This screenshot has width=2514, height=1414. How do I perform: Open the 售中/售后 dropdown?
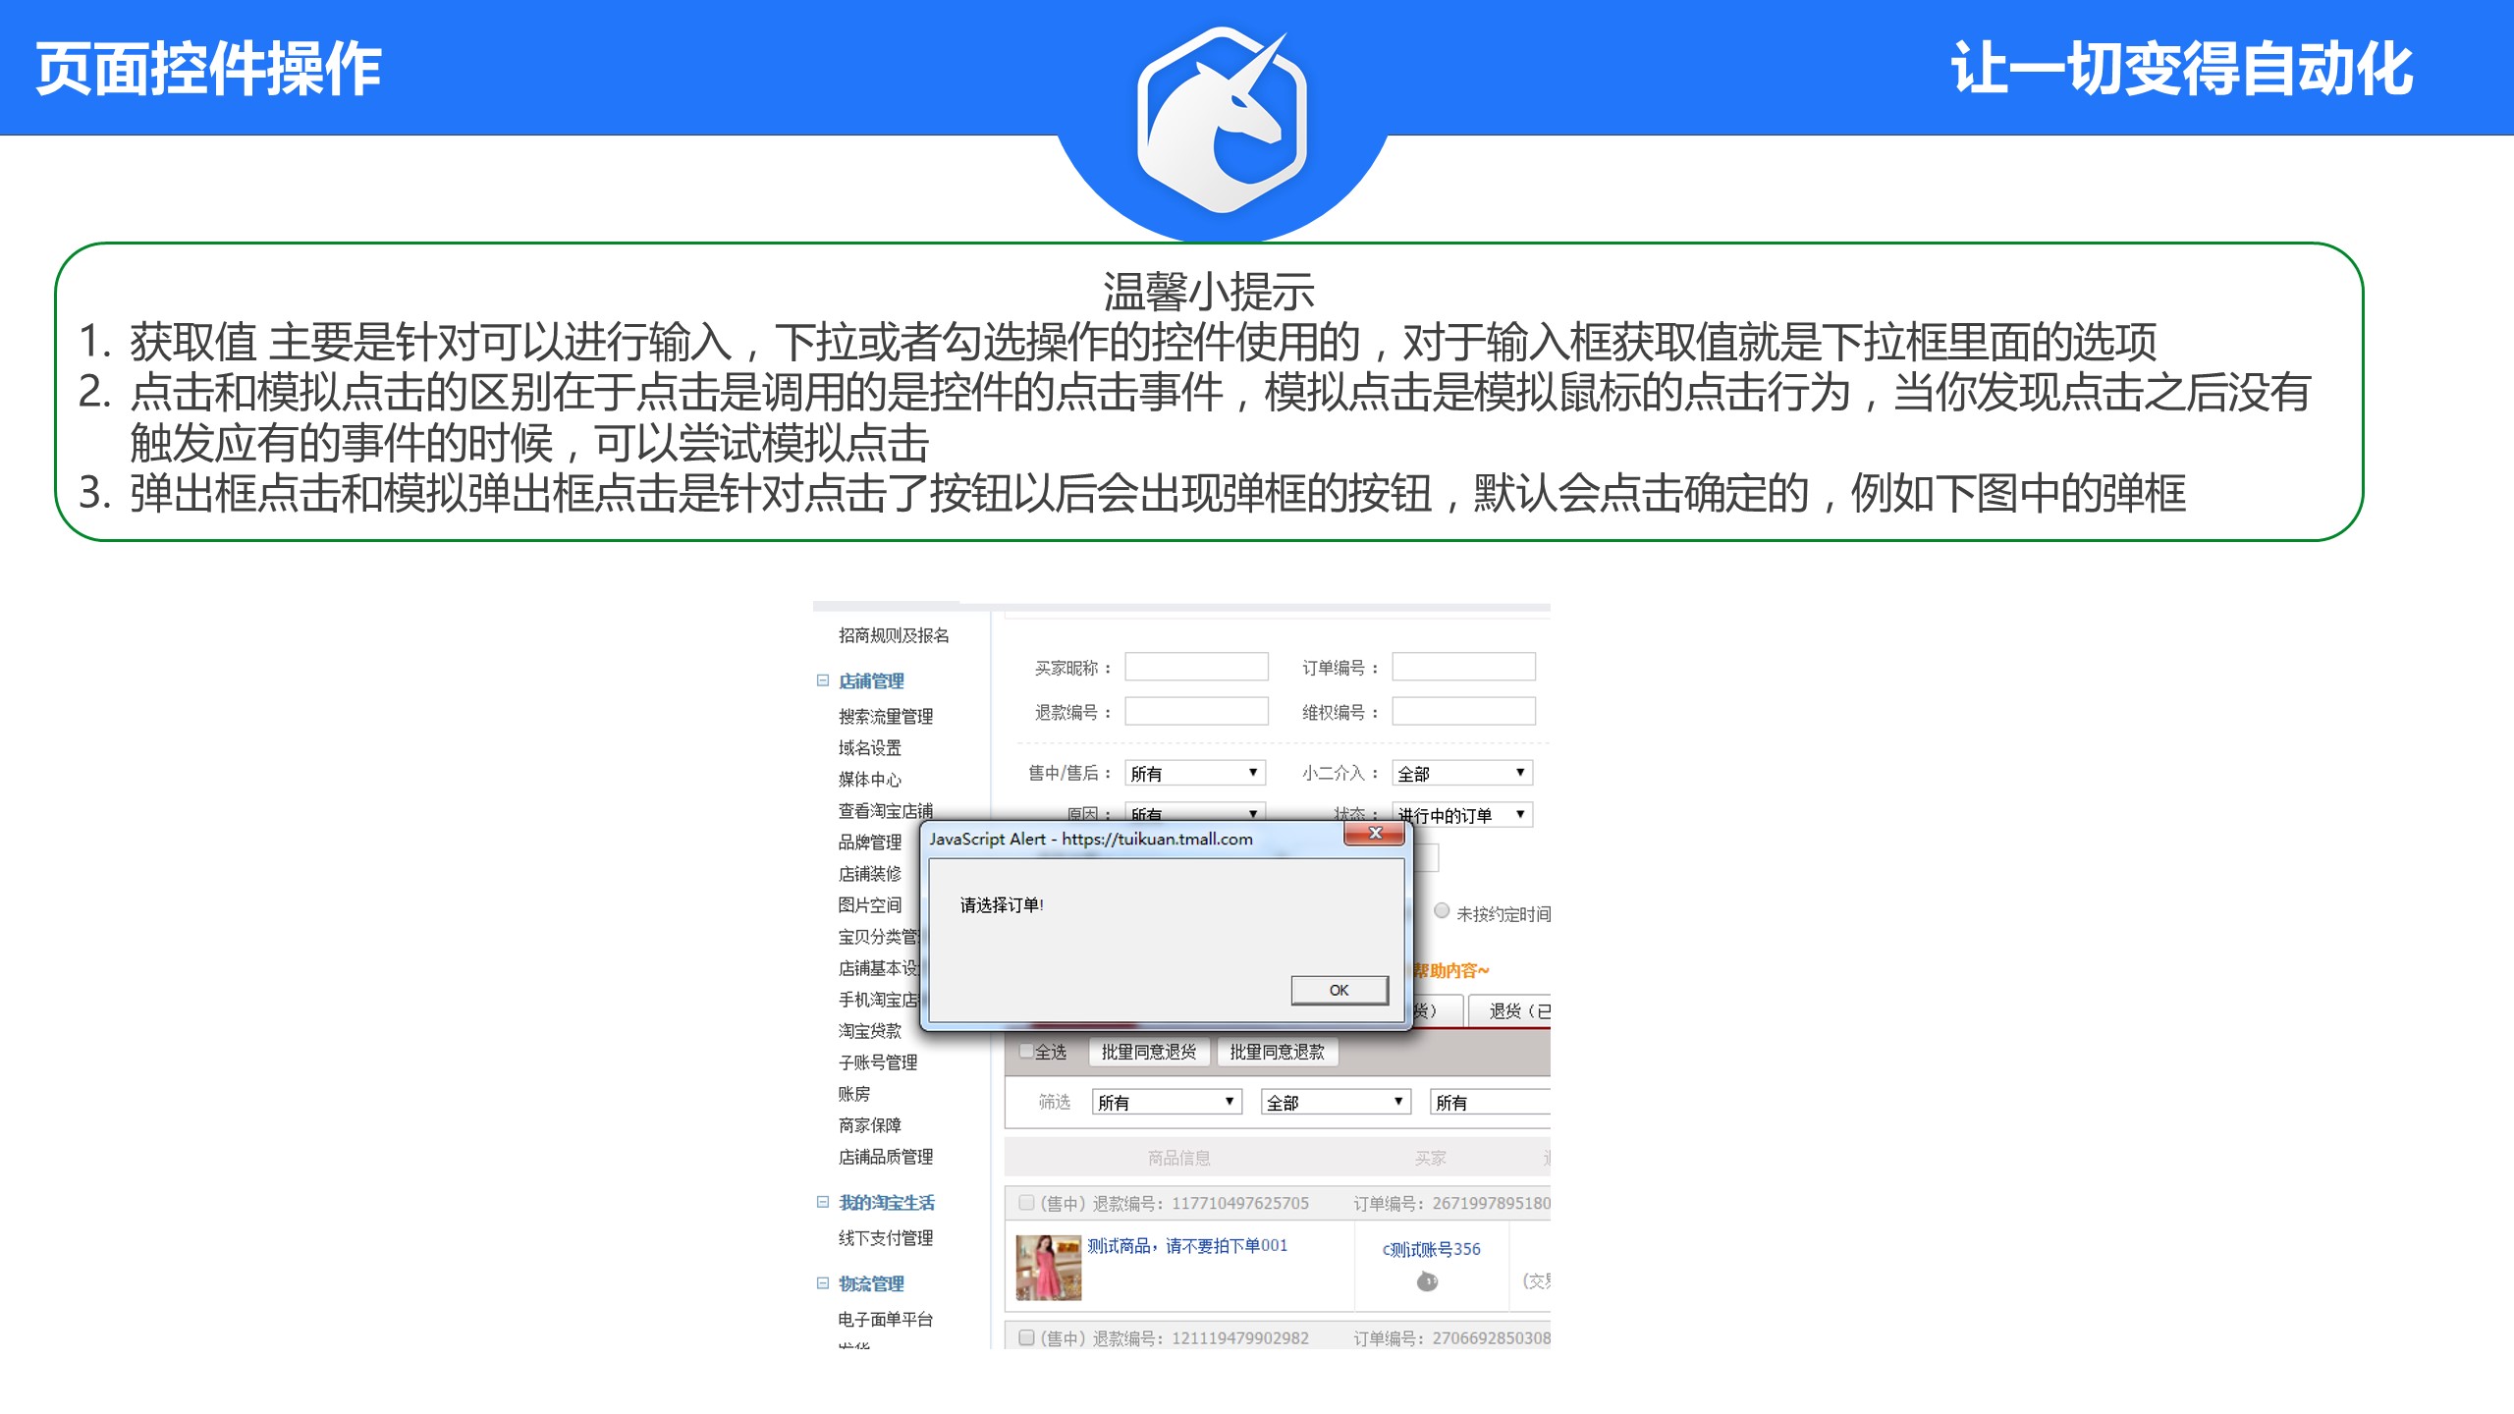click(x=1194, y=773)
